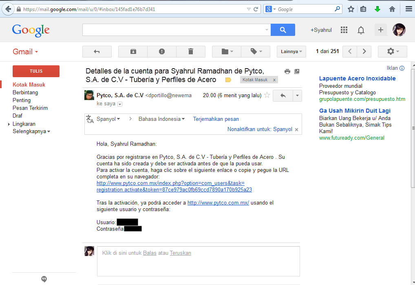Go back with the browser back arrow
The image size is (415, 285).
pyautogui.click(x=8, y=9)
